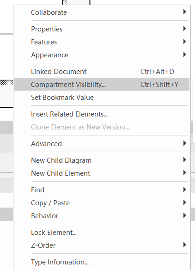This screenshot has width=195, height=270.
Task: Expand the New Child Diagram arrow
Action: 185,160
